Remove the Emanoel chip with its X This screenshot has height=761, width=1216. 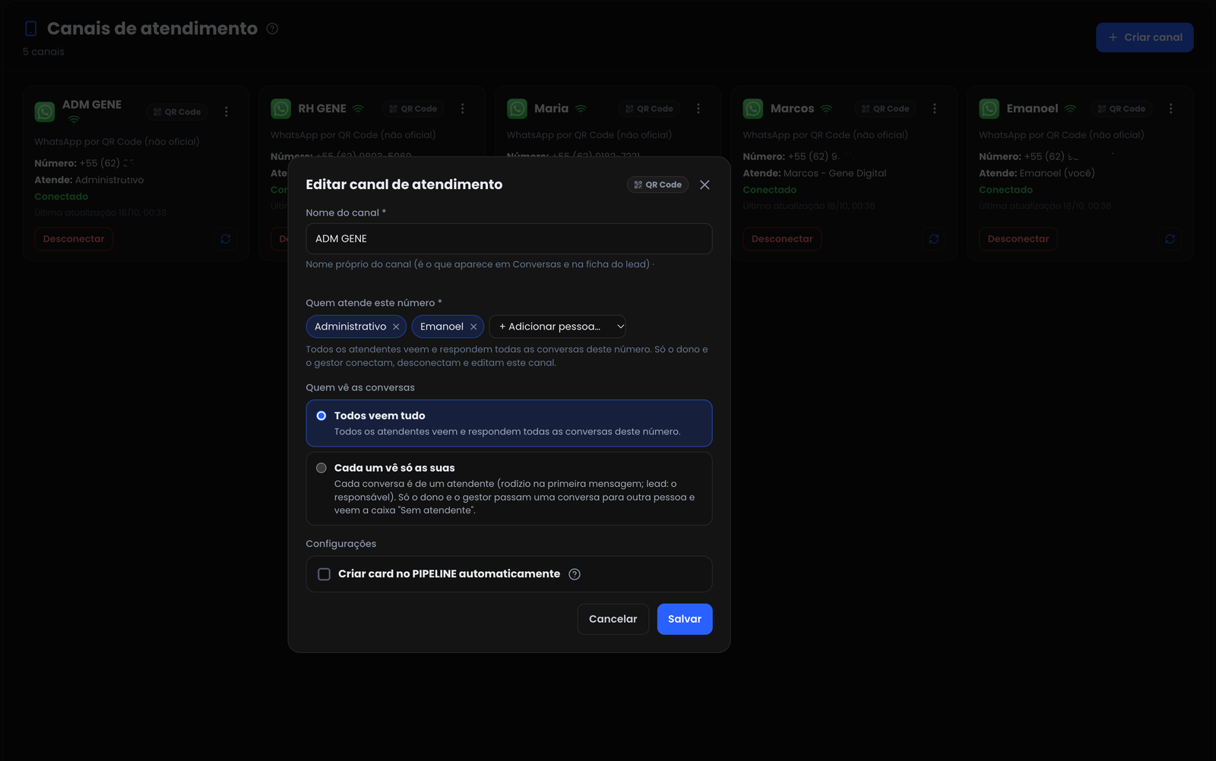coord(473,327)
